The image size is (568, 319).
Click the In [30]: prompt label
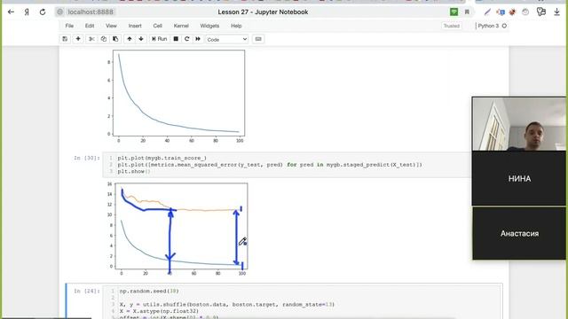(87, 158)
